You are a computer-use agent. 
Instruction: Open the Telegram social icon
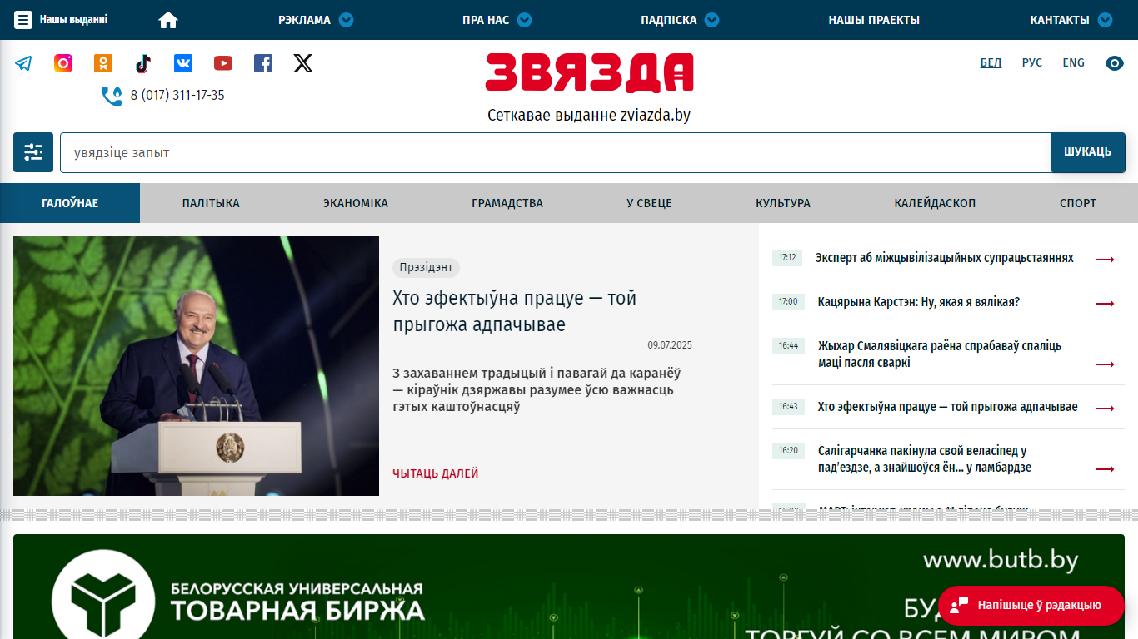pyautogui.click(x=23, y=63)
